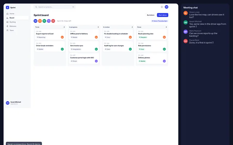Click the Portal tag on Customer portal card

coord(74,61)
